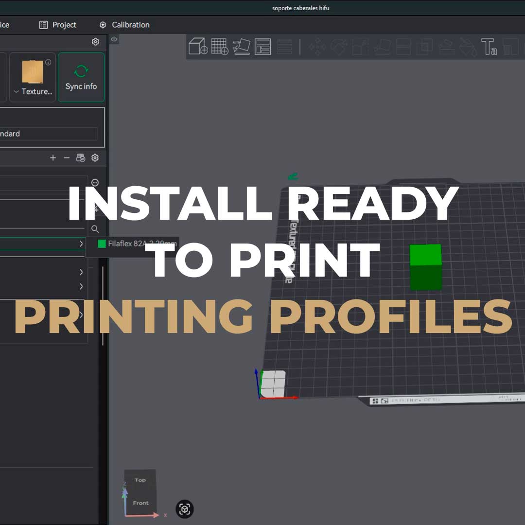Run Auto orient from the toolbar
The width and height of the screenshot is (525, 525).
coord(241,47)
